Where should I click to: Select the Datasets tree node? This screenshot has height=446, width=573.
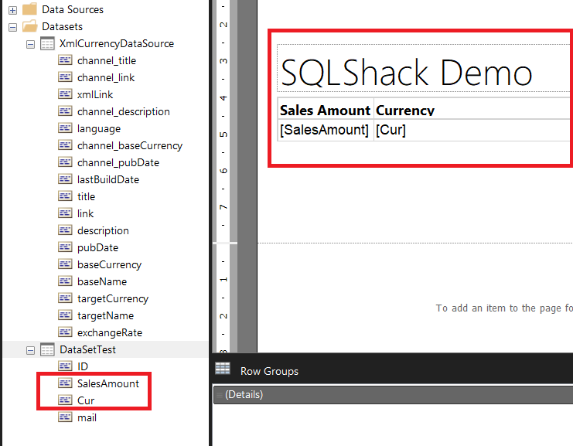pos(62,26)
